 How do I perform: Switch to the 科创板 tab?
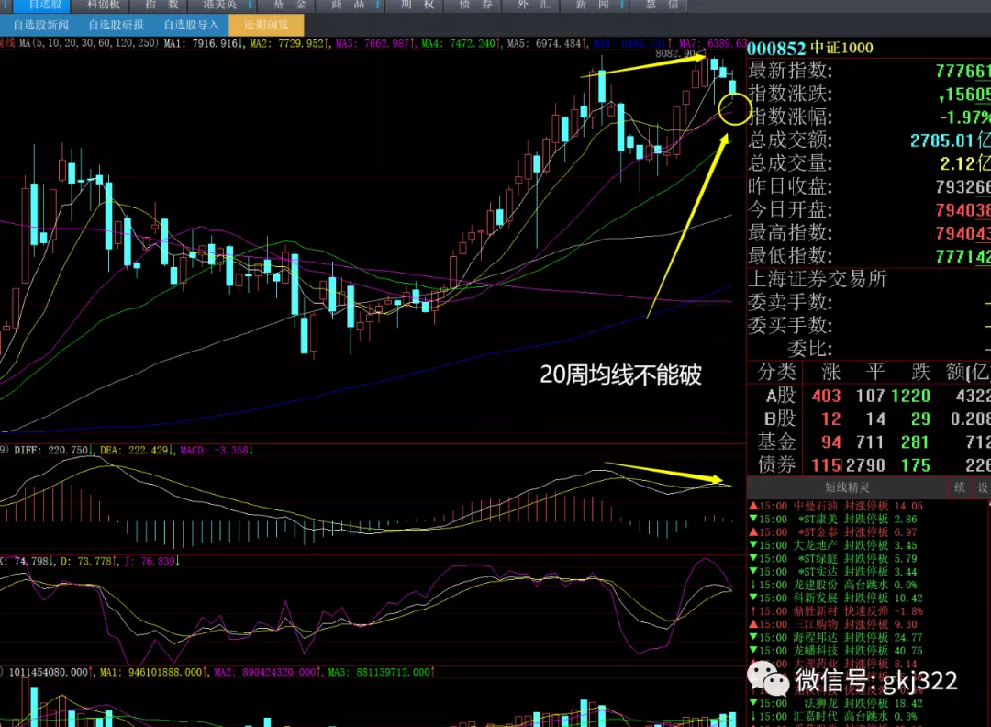(103, 6)
